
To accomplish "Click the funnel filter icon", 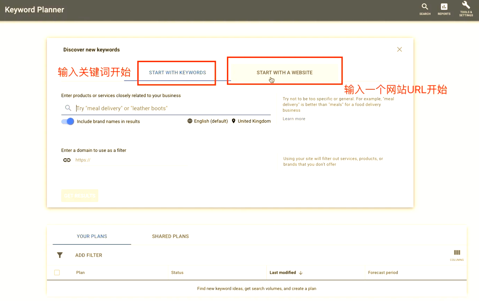I will pos(60,255).
